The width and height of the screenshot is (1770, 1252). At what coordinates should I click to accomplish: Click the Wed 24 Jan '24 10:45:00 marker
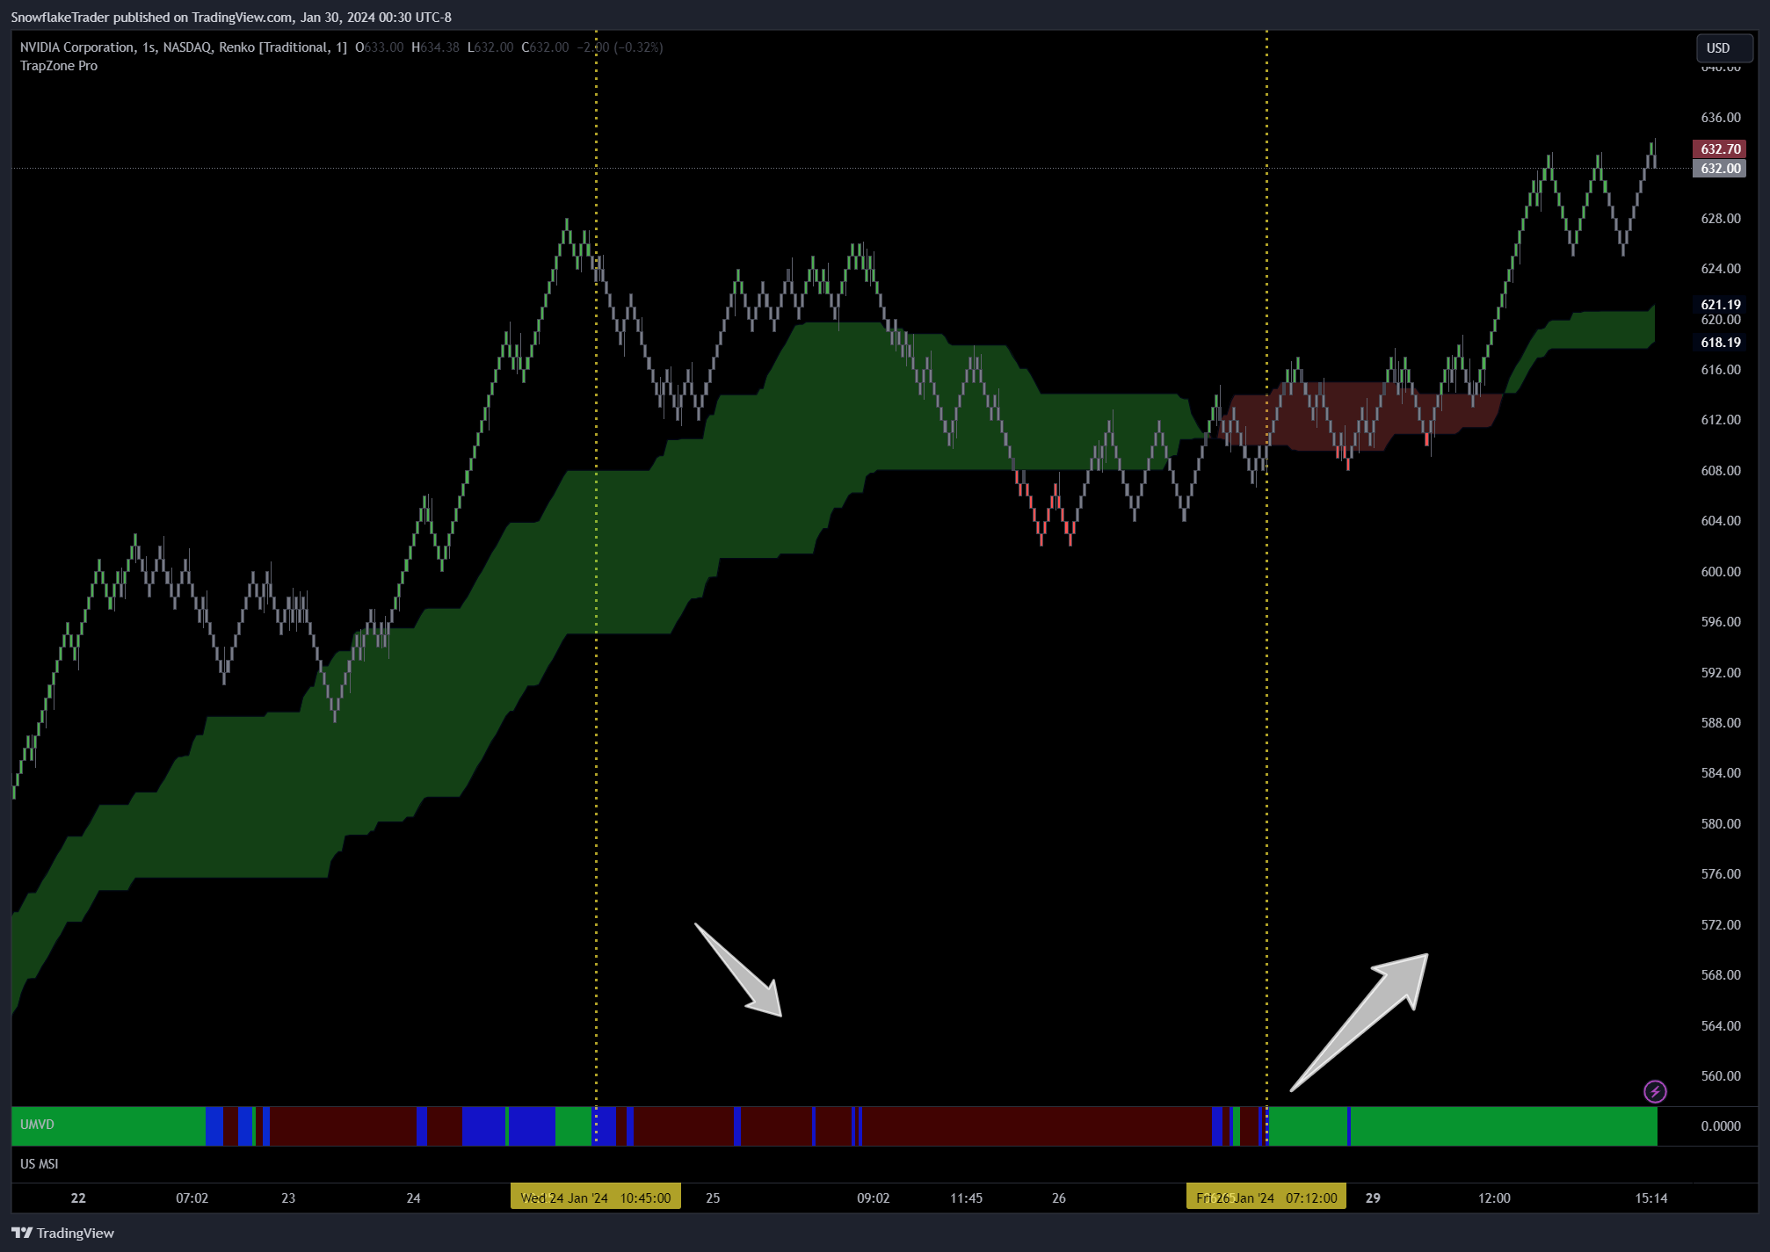tap(596, 1198)
